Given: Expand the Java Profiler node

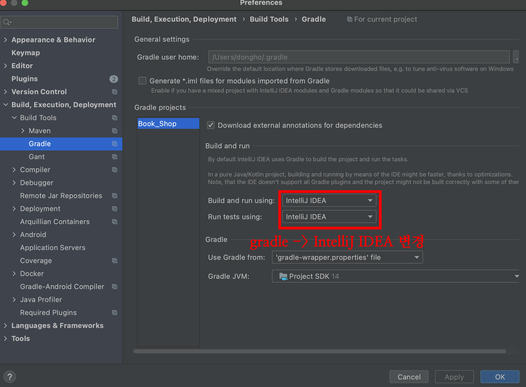Looking at the screenshot, I should pos(14,299).
